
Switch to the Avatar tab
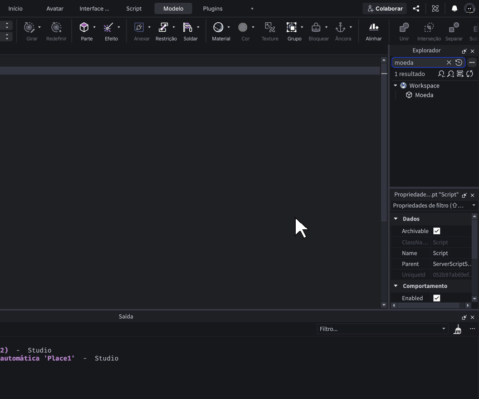tap(55, 8)
